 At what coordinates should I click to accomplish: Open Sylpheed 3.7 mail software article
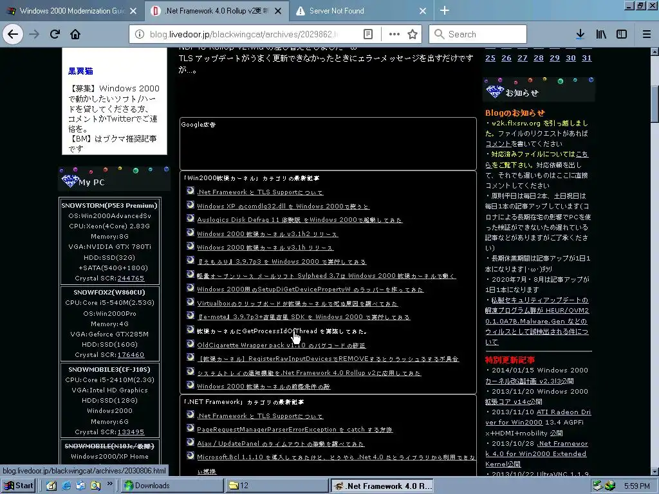326,275
